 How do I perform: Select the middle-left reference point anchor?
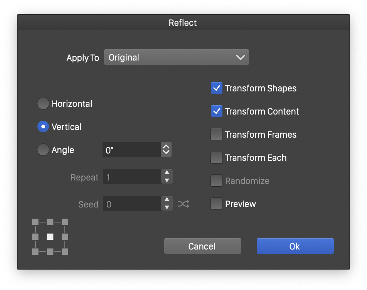(35, 237)
